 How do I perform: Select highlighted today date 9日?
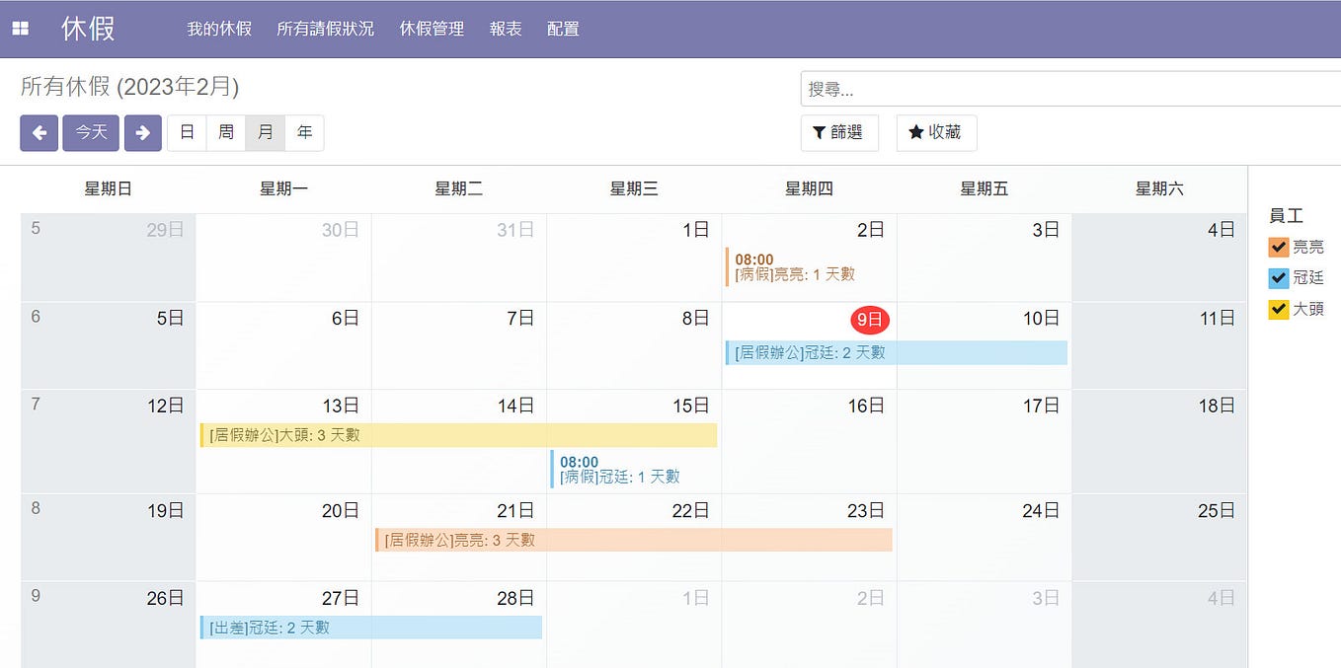tap(870, 320)
